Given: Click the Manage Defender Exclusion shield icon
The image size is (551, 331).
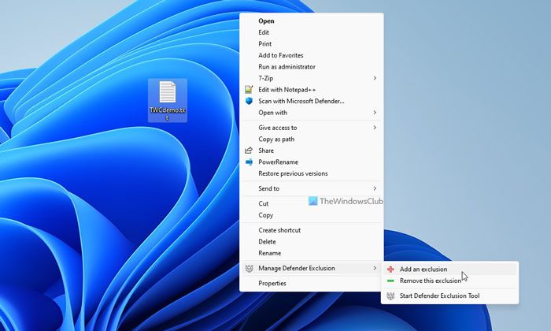Looking at the screenshot, I should pyautogui.click(x=249, y=269).
